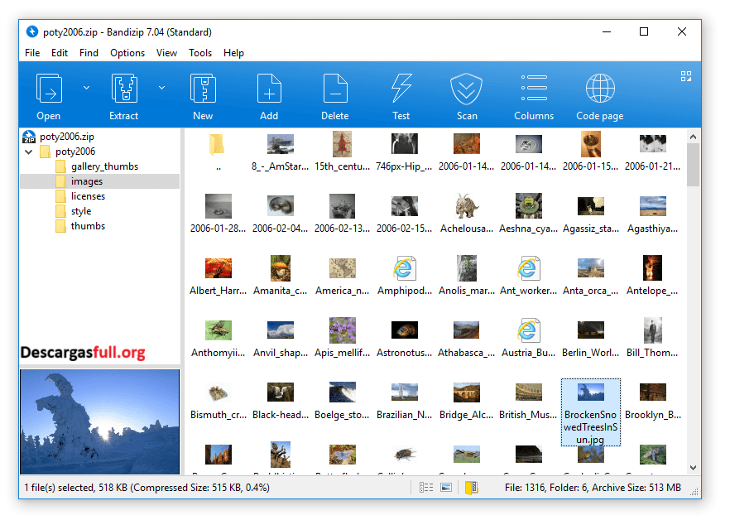Click the down arrow of the vertical scrollbar
This screenshot has height=520, width=730.
(x=694, y=468)
